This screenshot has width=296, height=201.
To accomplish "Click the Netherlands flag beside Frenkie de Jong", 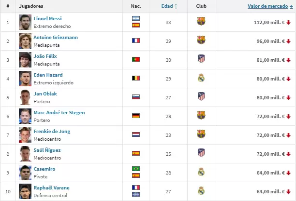I will pos(136,134).
